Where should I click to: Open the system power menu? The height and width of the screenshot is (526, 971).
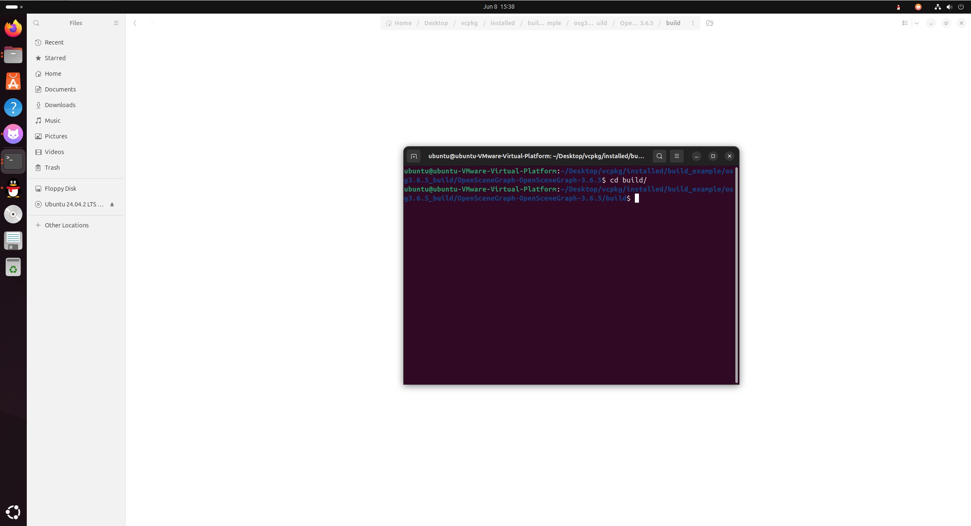pyautogui.click(x=961, y=7)
